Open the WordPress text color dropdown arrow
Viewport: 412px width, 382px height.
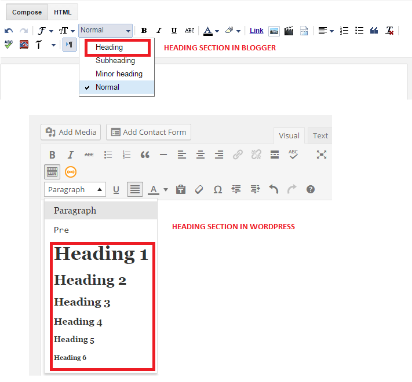point(166,189)
